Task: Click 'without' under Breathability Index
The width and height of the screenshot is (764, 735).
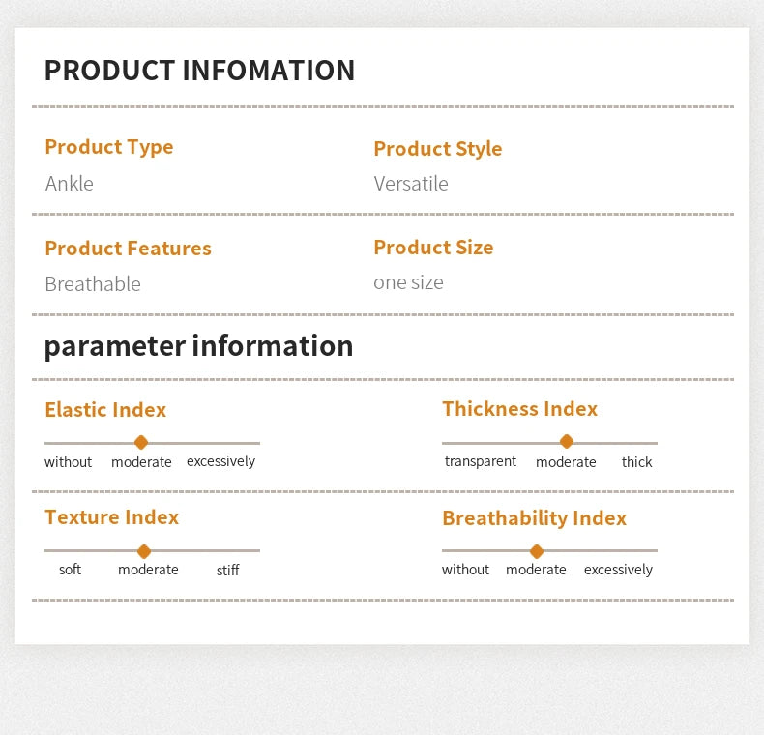Action: (x=465, y=570)
